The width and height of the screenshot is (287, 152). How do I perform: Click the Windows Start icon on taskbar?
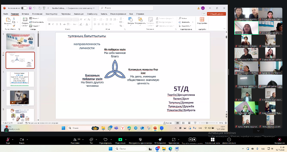click(110, 148)
